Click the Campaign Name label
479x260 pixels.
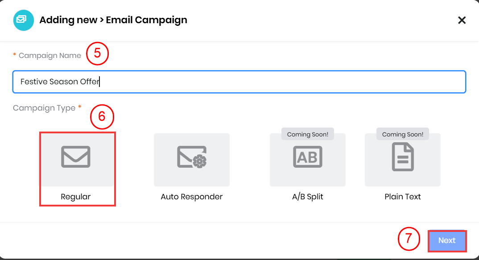pos(50,56)
